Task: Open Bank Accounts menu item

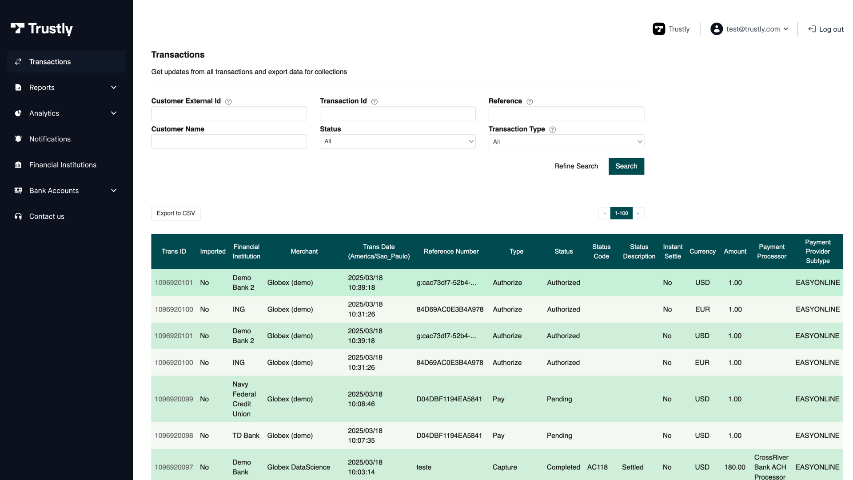Action: 67,191
